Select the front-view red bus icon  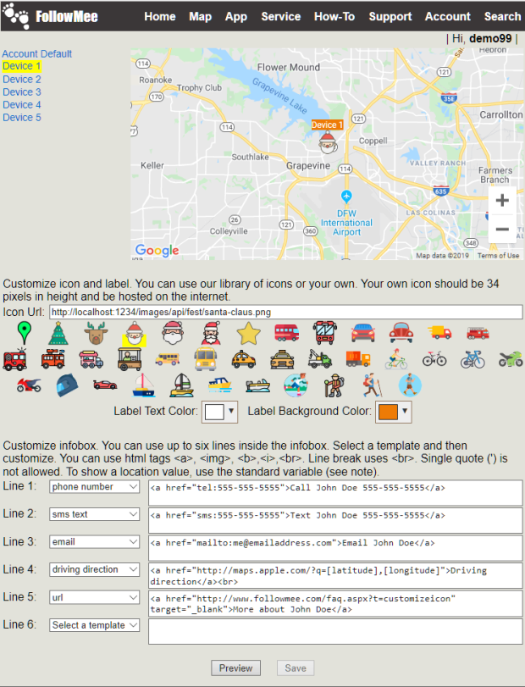[325, 333]
